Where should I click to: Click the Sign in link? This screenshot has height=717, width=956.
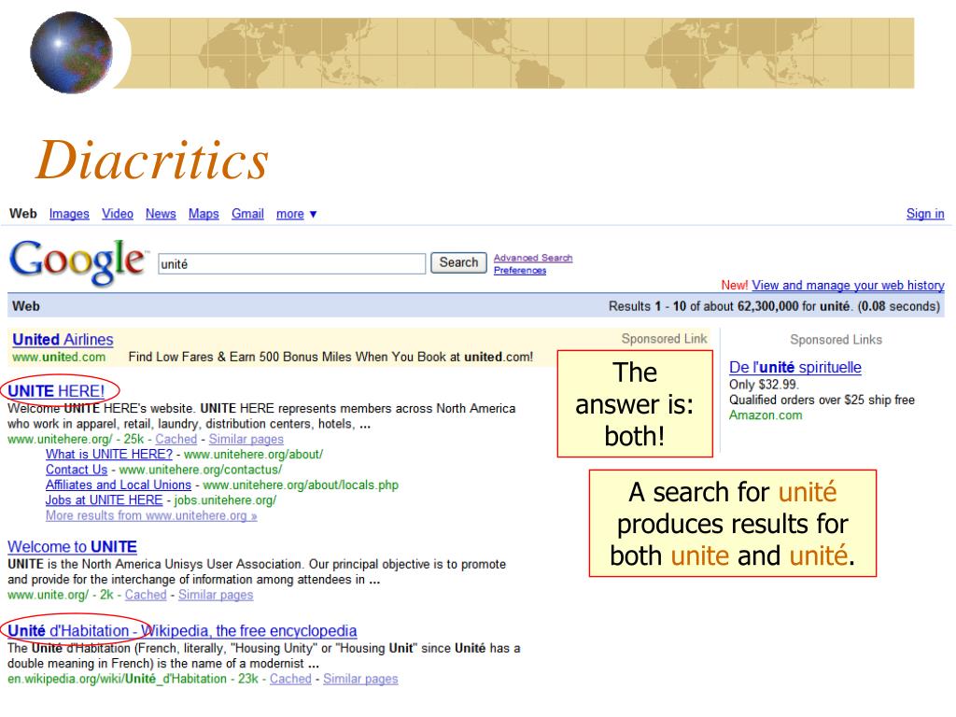(924, 214)
